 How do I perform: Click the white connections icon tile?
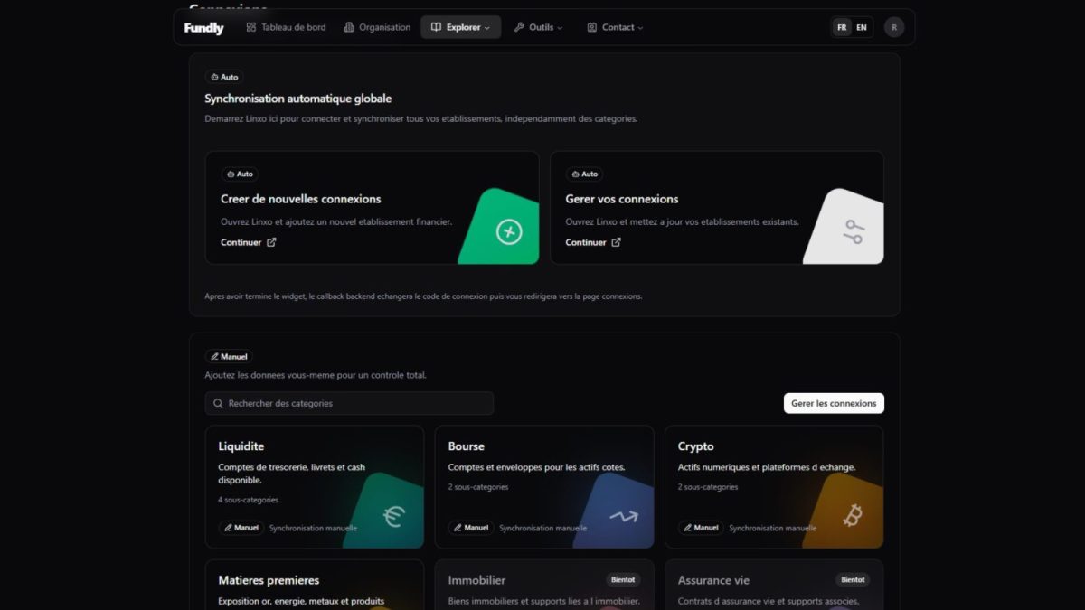844,227
